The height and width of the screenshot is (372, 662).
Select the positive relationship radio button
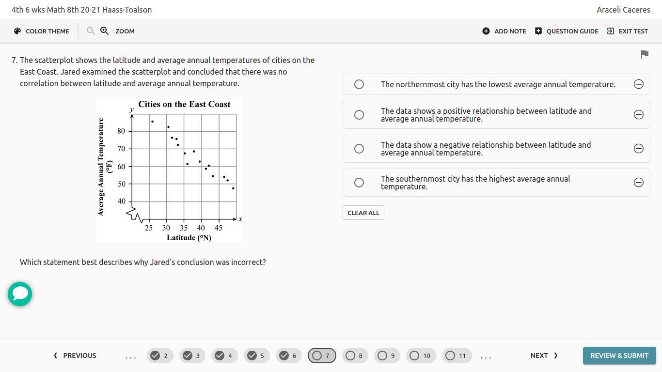[359, 115]
